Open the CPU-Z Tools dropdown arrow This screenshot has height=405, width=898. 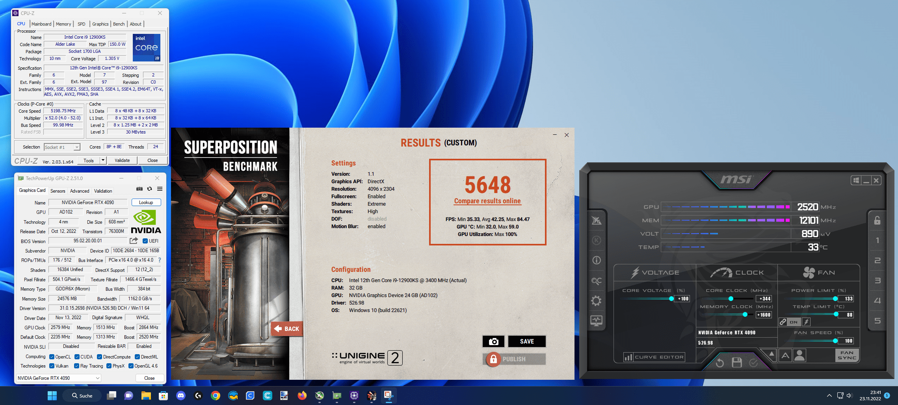click(x=103, y=160)
